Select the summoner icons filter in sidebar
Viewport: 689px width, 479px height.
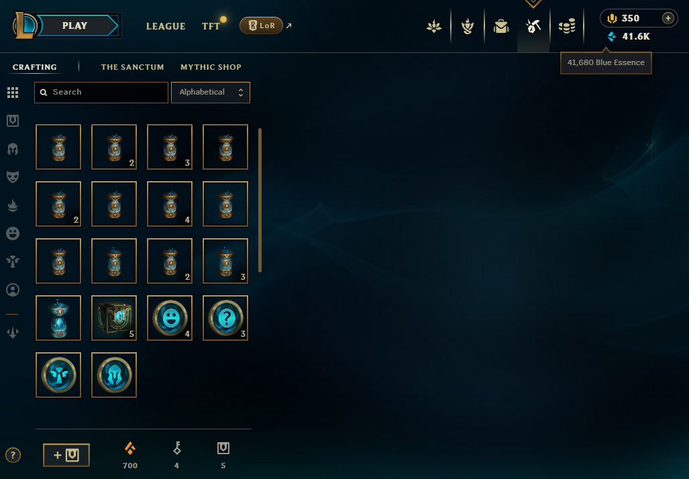[13, 290]
